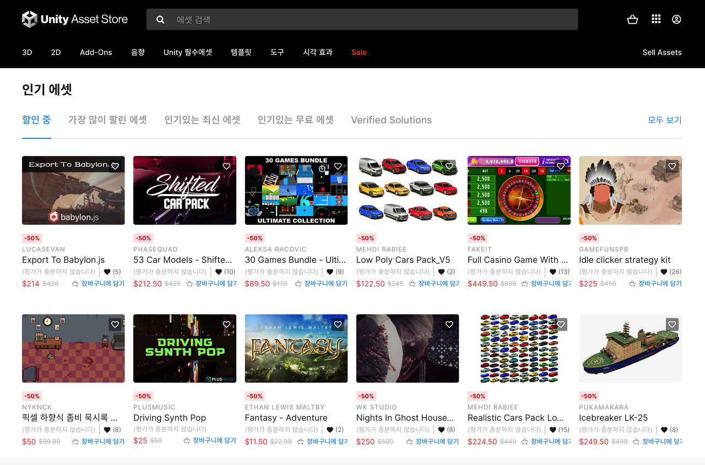
Task: Toggle wishlist heart on Full Casino Game thumbnail
Action: [x=561, y=166]
